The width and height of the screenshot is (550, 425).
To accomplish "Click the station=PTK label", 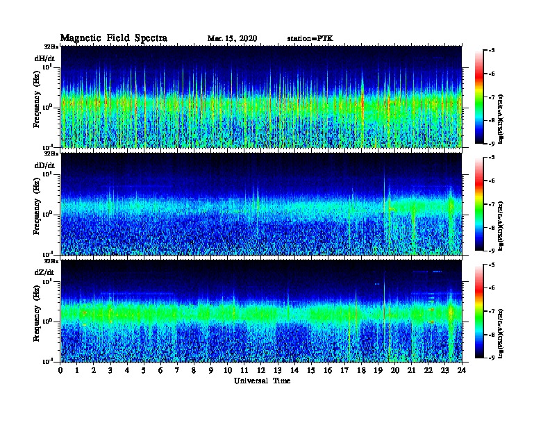I will [310, 39].
